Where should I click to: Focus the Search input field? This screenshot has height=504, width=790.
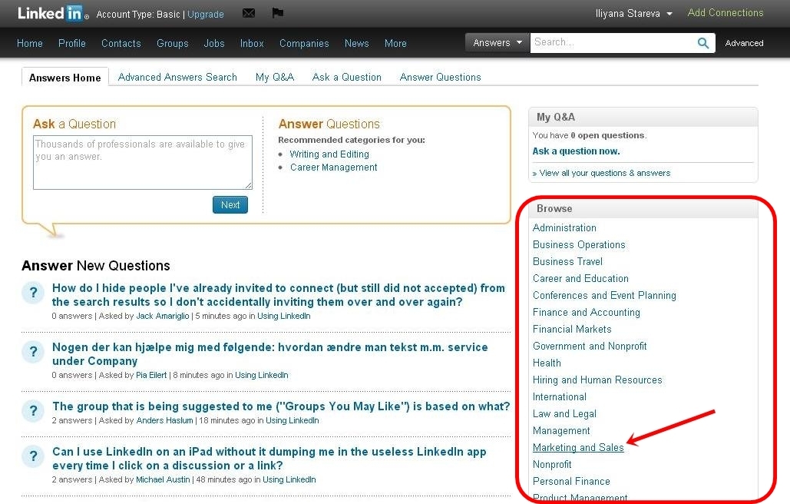(x=613, y=43)
